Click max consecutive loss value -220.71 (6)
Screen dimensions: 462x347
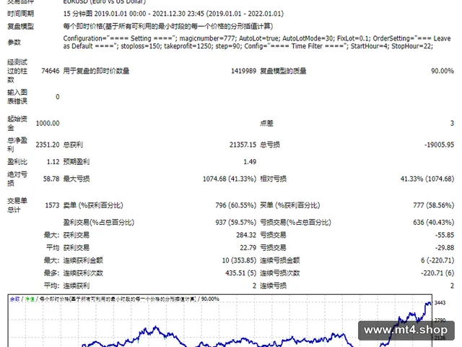coord(437,273)
